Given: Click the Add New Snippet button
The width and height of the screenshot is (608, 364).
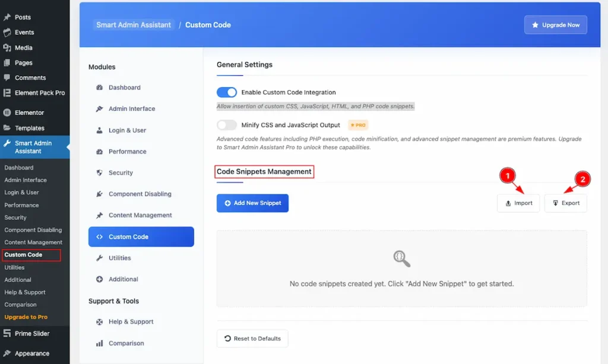Looking at the screenshot, I should coord(252,203).
